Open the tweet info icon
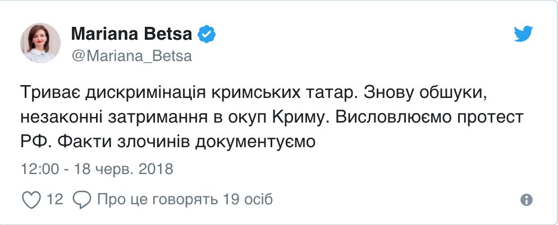 pos(526,200)
